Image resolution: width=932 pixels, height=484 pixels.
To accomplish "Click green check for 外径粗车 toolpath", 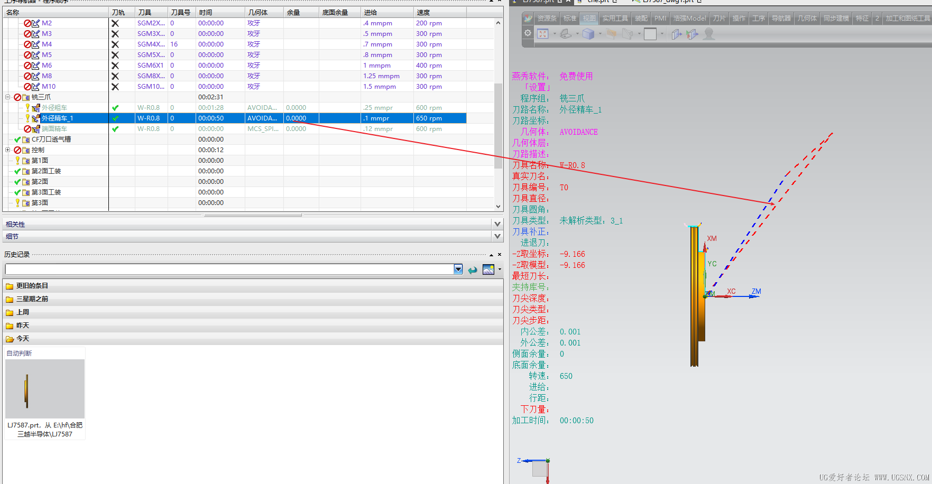I will [x=115, y=108].
